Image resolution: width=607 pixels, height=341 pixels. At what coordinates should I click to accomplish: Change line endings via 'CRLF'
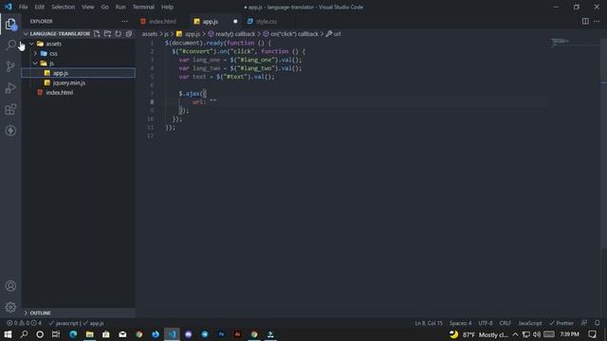(x=505, y=323)
